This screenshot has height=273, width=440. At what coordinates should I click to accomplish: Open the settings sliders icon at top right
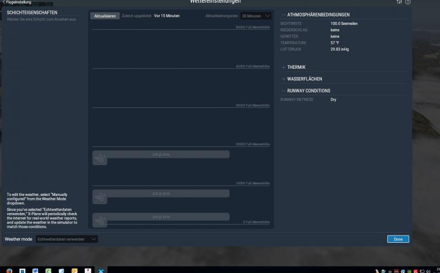point(399,2)
